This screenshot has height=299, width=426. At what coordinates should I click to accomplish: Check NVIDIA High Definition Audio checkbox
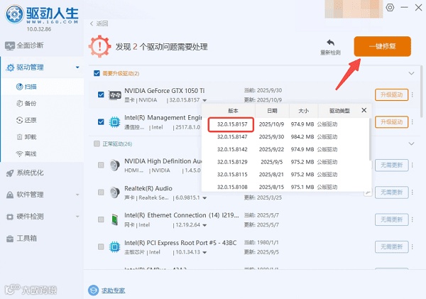pyautogui.click(x=101, y=165)
